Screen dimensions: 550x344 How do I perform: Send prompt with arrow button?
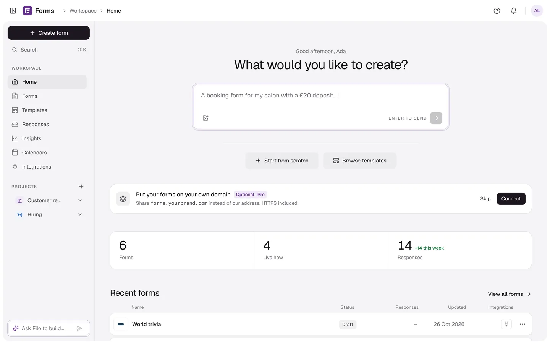pyautogui.click(x=436, y=118)
